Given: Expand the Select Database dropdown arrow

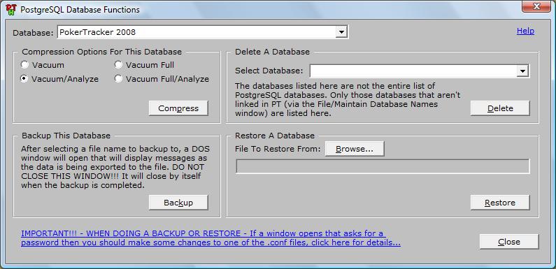Looking at the screenshot, I should pyautogui.click(x=522, y=71).
